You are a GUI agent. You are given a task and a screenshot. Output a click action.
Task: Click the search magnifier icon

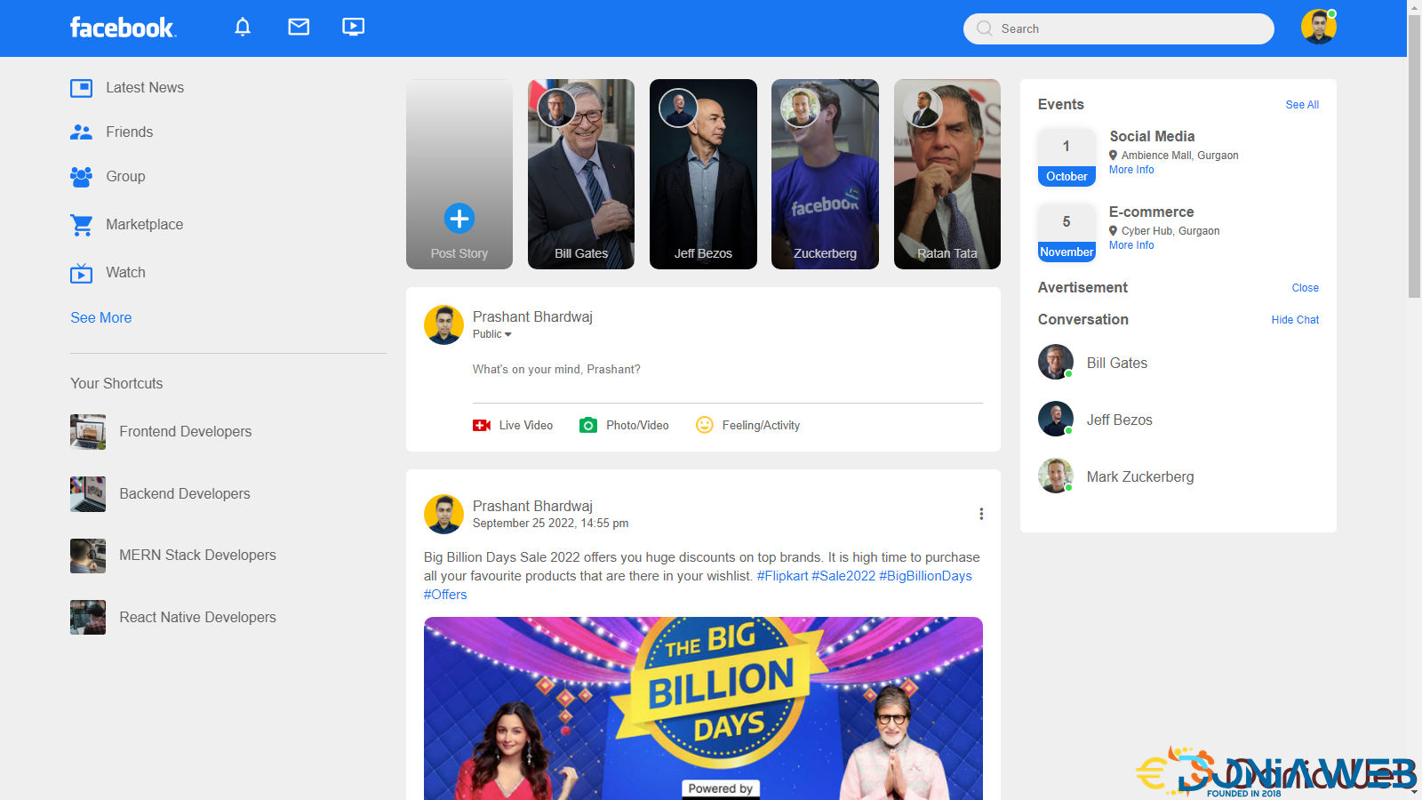[984, 28]
